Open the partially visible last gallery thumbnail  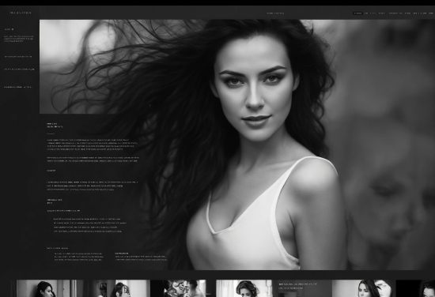(415, 288)
